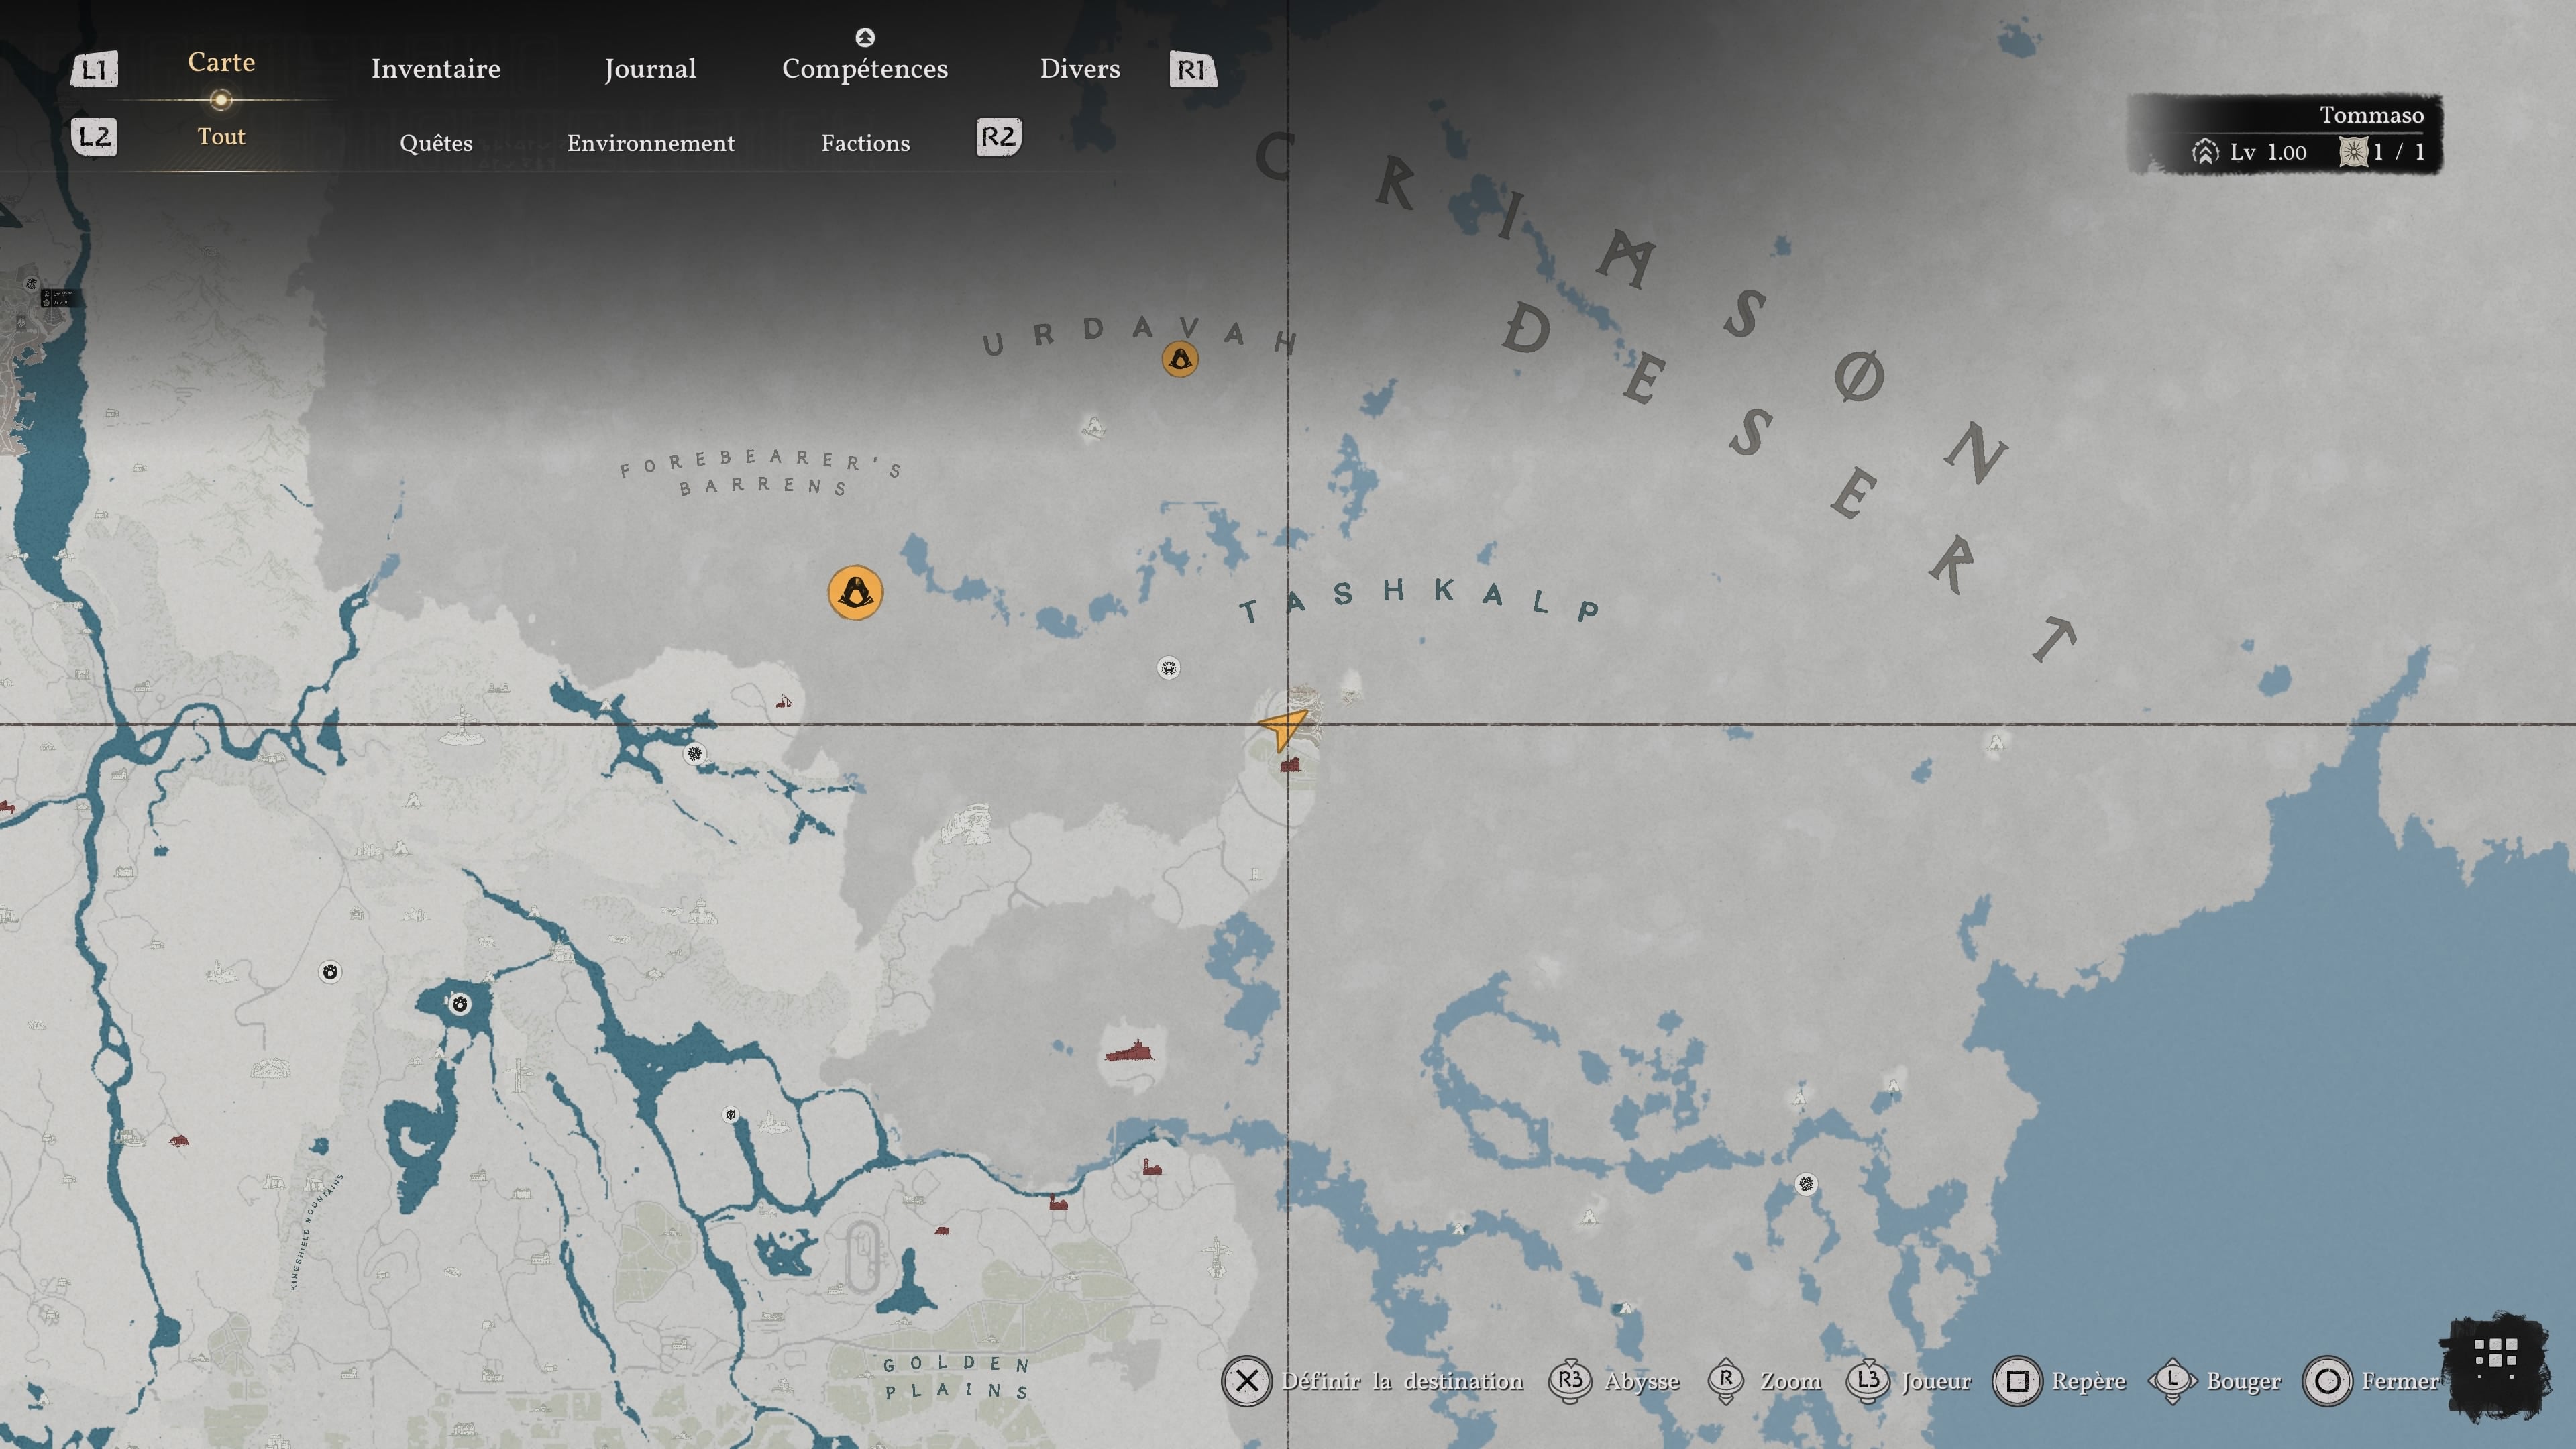Click the R1 shoulder button icon
Viewport: 2576px width, 1449px height.
tap(1192, 69)
